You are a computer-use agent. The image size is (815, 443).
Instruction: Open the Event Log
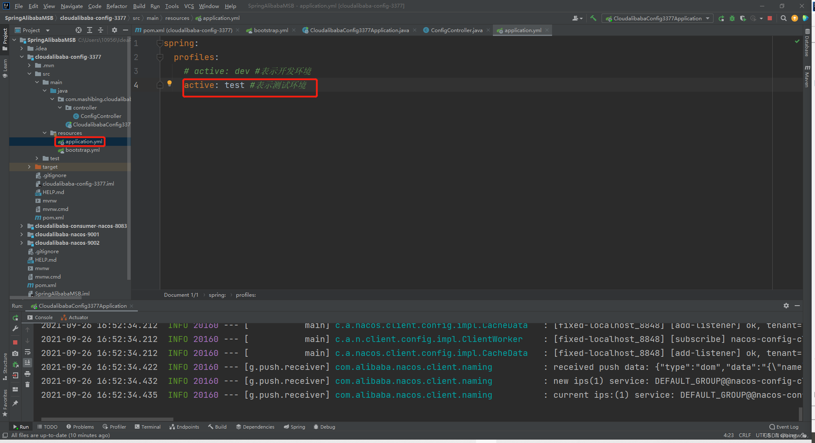point(784,427)
